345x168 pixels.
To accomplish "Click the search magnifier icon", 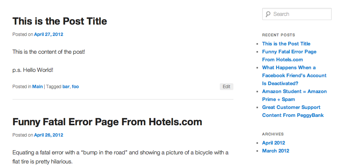I will coord(268,14).
